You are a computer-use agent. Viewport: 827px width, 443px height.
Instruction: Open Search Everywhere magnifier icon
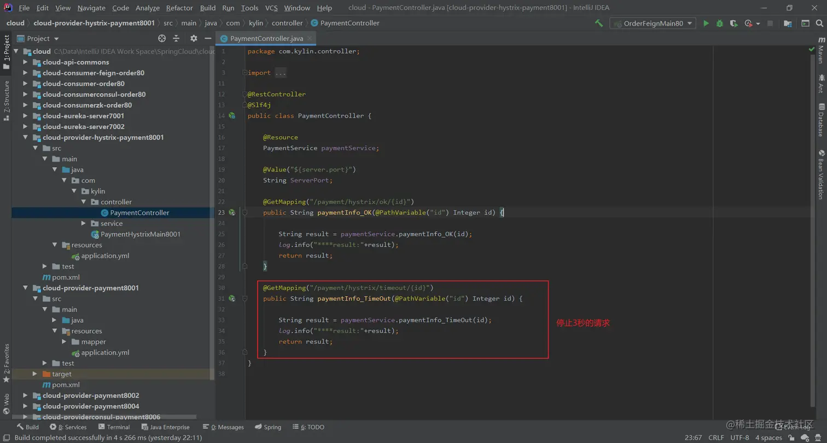pyautogui.click(x=819, y=23)
